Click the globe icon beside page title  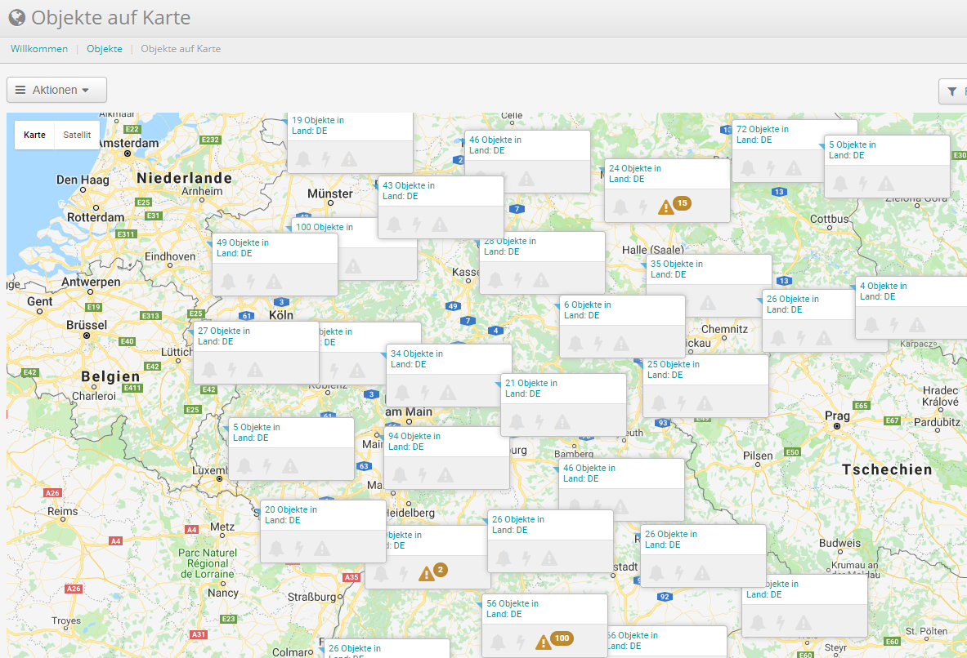tap(16, 18)
